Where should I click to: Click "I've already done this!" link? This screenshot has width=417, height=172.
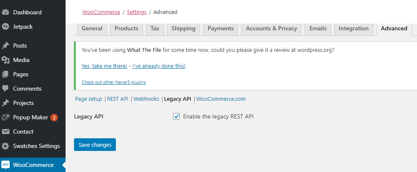coord(159,66)
